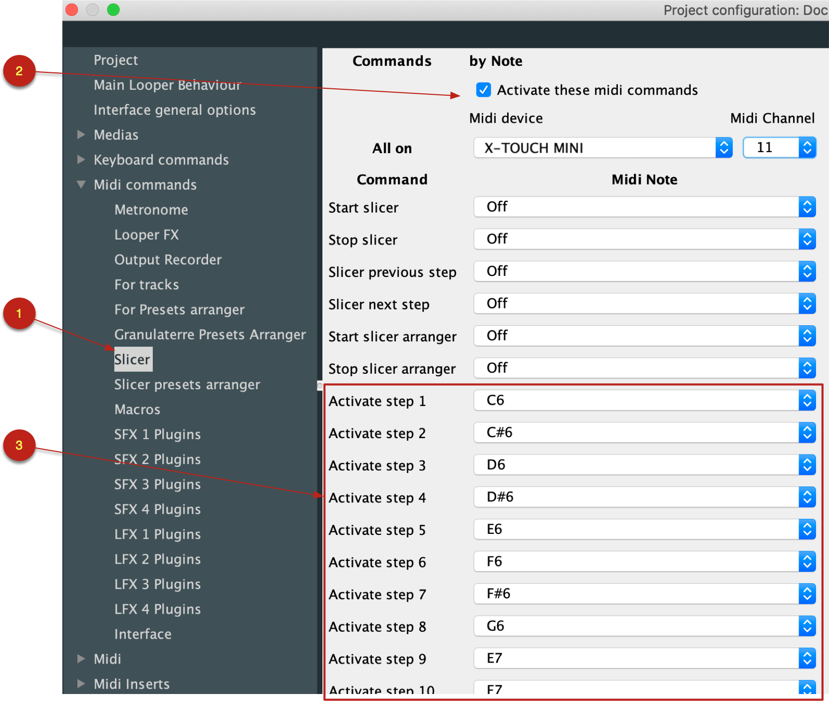The height and width of the screenshot is (701, 829).
Task: Select For tracks midi commands
Action: (x=146, y=284)
